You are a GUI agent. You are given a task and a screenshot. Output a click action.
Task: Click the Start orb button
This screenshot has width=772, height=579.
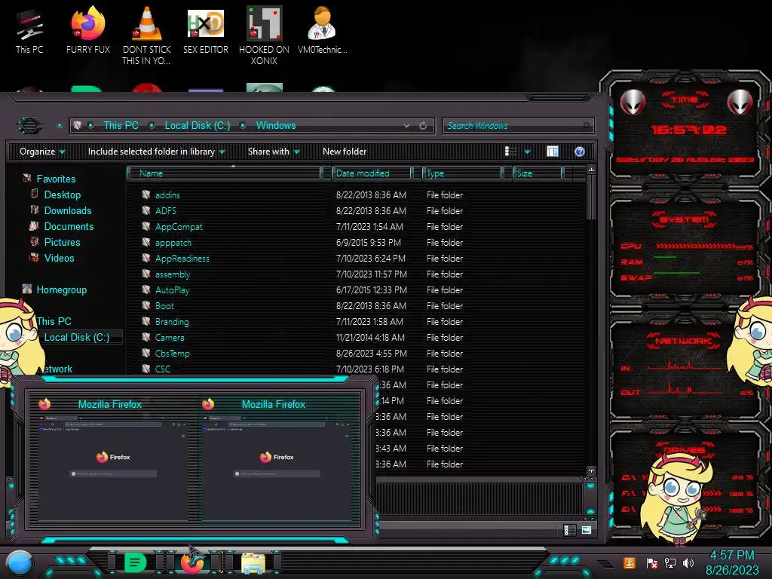(x=20, y=563)
